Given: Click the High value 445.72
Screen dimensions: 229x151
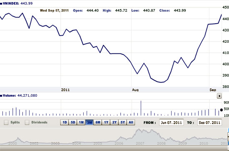Looking at the screenshot, I should 121,10.
